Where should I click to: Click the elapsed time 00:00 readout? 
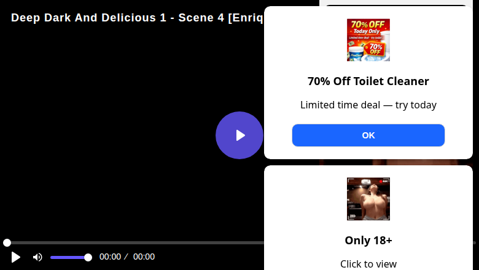(x=110, y=257)
